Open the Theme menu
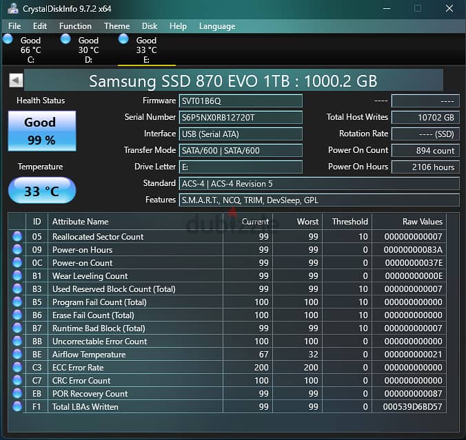466x440 pixels. tap(116, 26)
